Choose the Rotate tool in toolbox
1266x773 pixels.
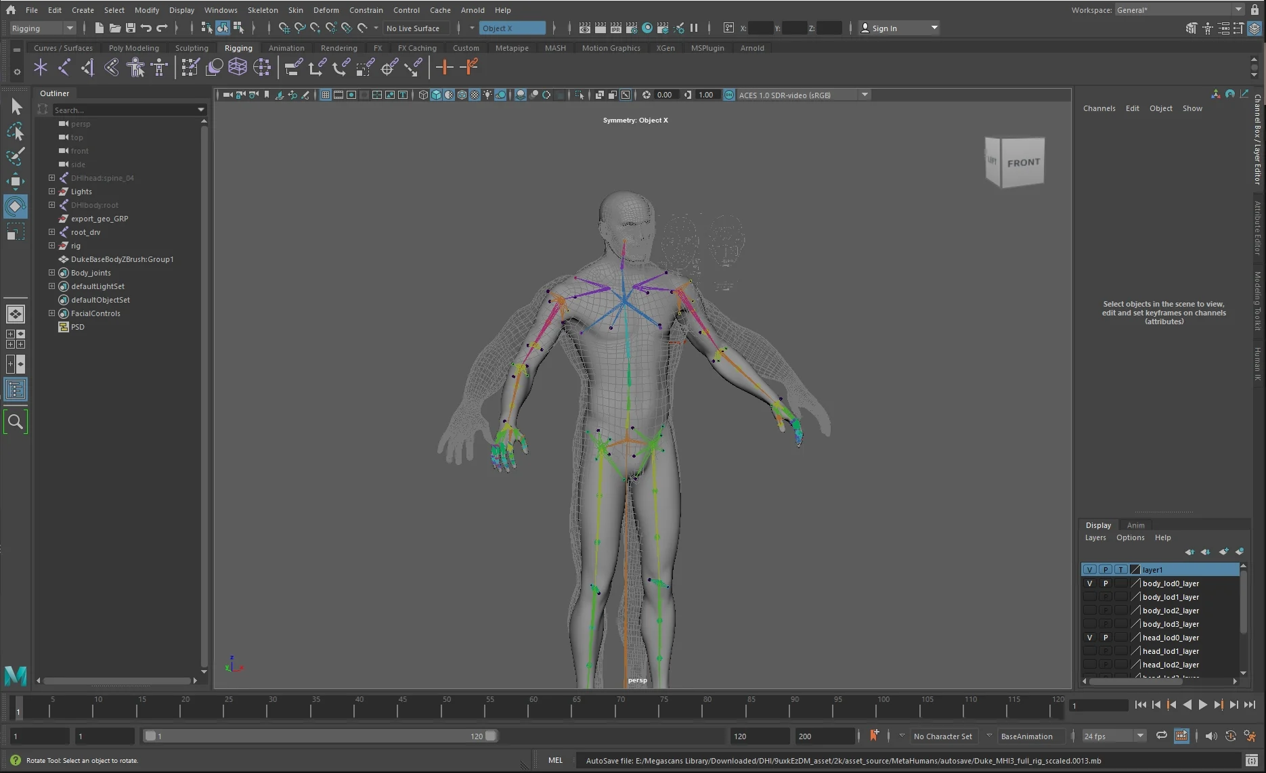16,206
